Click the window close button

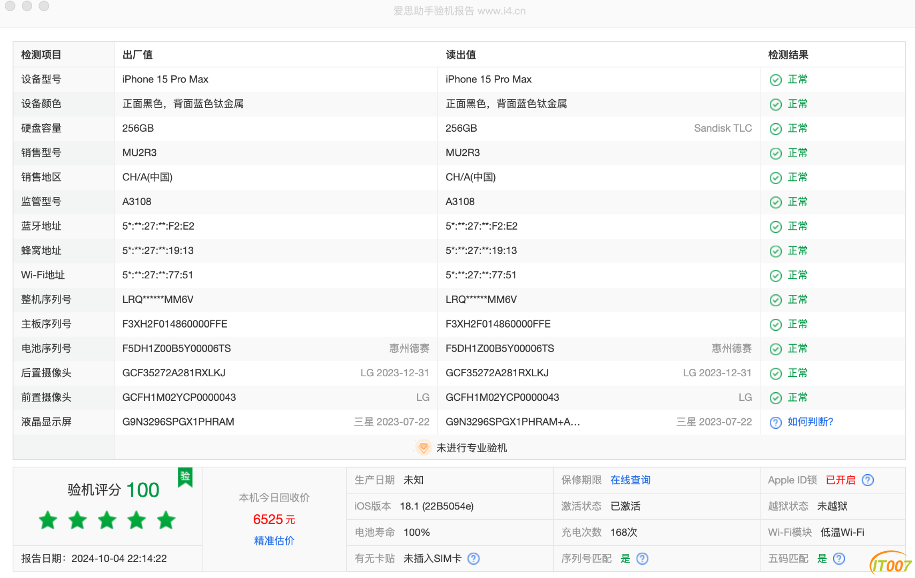pyautogui.click(x=10, y=5)
